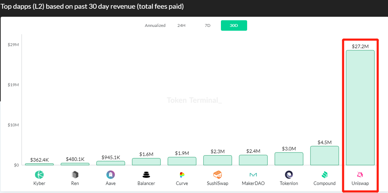388x193 pixels.
Task: Select the Curve rainbow icon
Action: coord(182,175)
